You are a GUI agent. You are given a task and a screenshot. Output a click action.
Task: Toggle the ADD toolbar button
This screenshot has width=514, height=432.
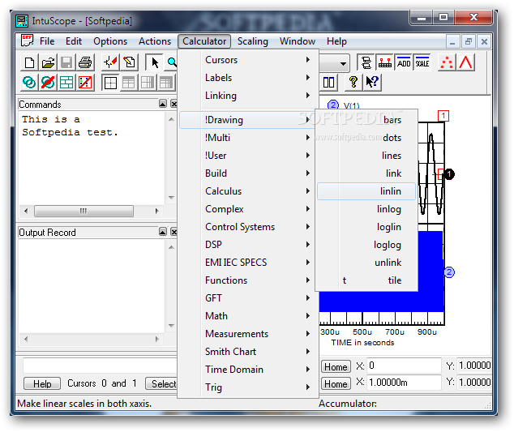click(x=404, y=62)
